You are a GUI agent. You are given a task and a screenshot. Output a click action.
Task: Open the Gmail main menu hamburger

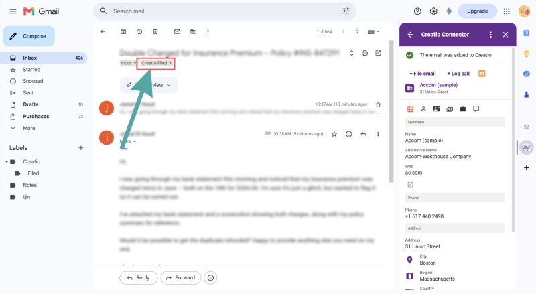13,11
